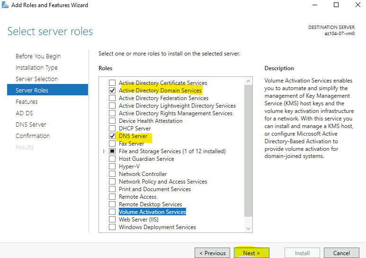Check Host Guardian Service role
Screen dimensions: 366x258
coord(112,158)
